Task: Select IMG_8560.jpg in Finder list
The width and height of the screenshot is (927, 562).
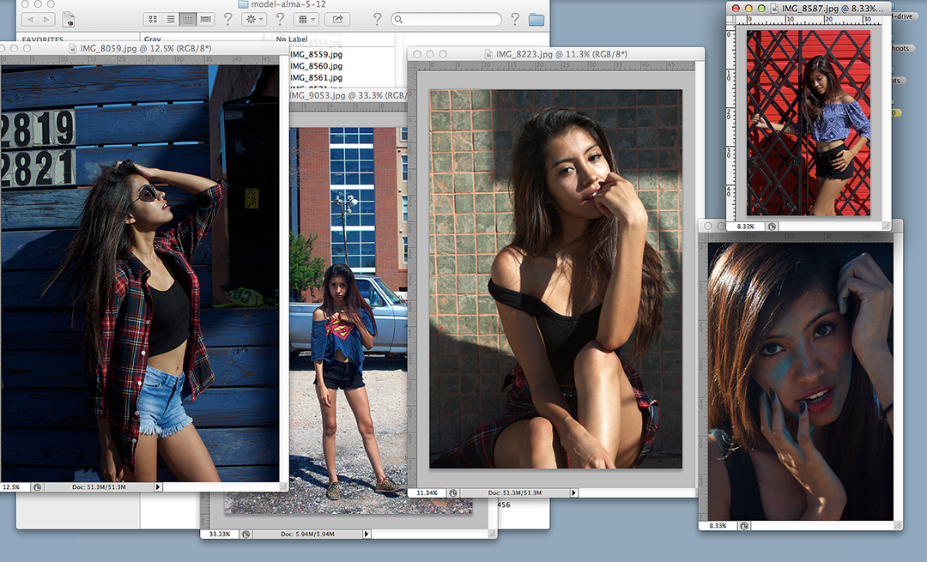Action: tap(316, 66)
